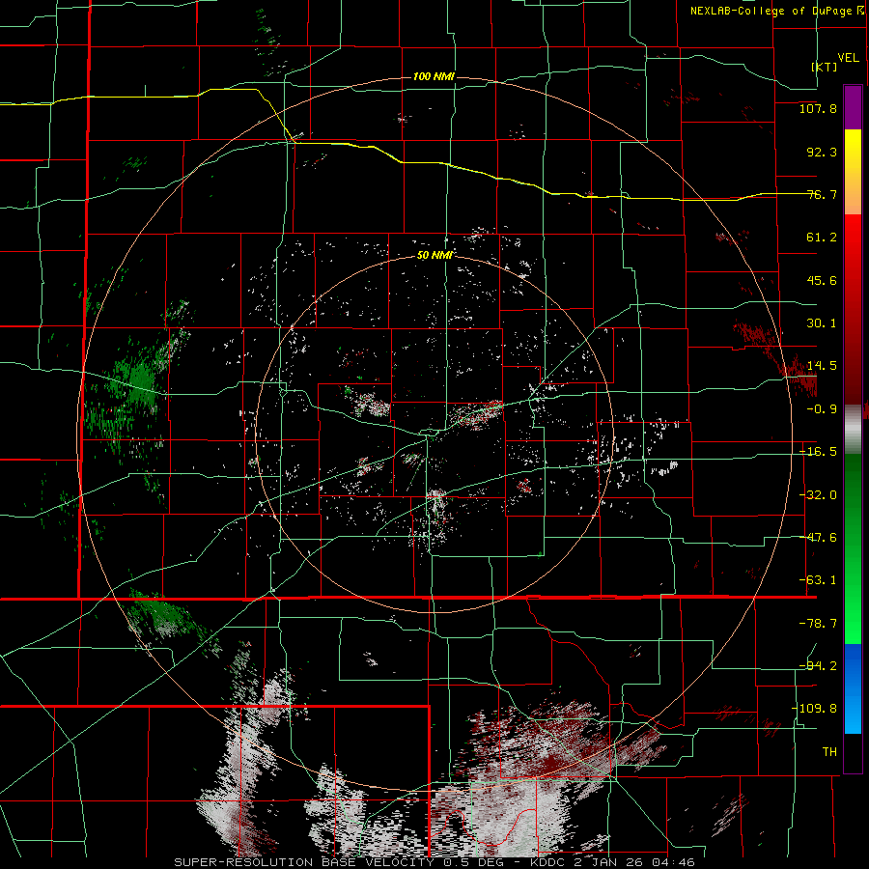Click the 76.7 velocity scale value
The width and height of the screenshot is (869, 869).
[x=822, y=194]
